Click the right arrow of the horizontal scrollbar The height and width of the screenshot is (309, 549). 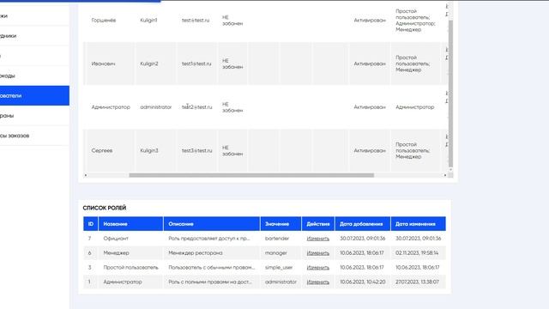(x=445, y=175)
